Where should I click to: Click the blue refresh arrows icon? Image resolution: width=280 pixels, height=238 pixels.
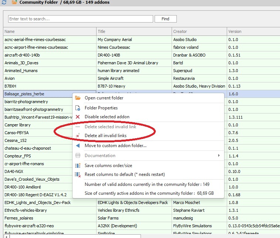(x=4, y=2)
